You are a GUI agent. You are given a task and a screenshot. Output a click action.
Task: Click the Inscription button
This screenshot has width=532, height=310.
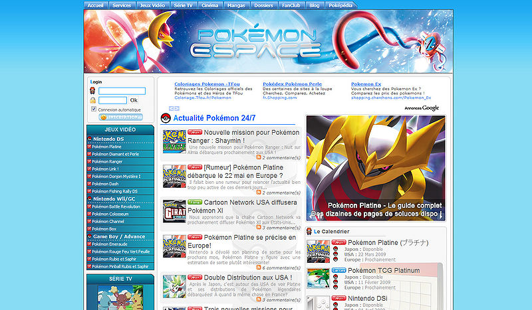[121, 117]
